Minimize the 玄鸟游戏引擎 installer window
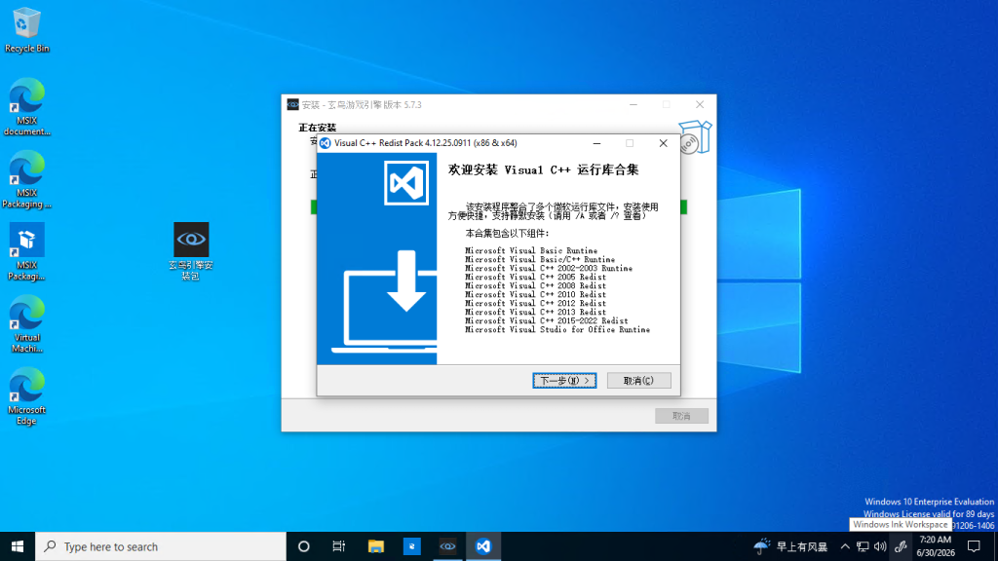The height and width of the screenshot is (561, 998). click(633, 105)
